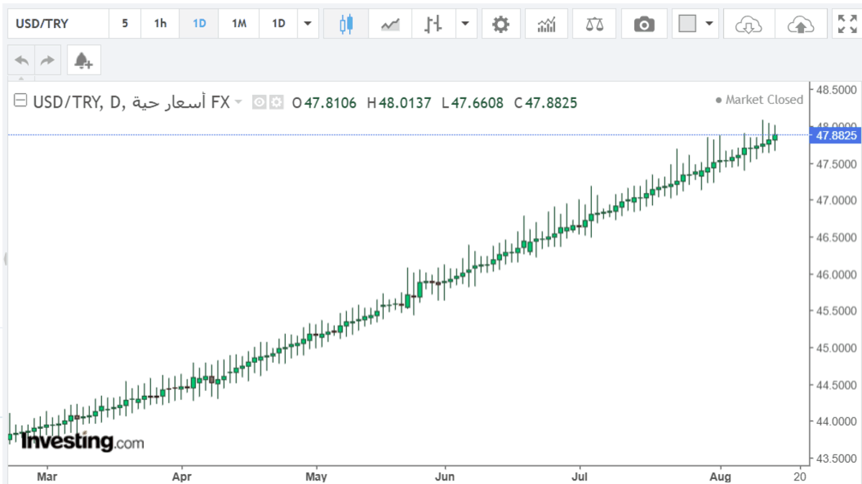Open the indicators menu
The height and width of the screenshot is (484, 862).
547,24
